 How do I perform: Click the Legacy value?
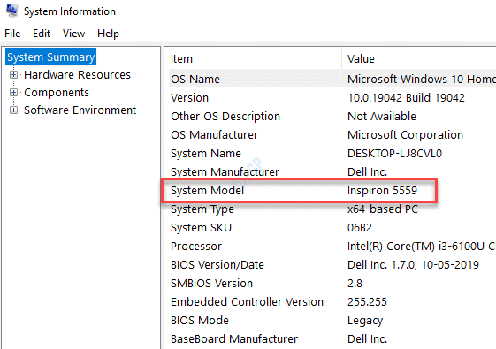coord(365,321)
